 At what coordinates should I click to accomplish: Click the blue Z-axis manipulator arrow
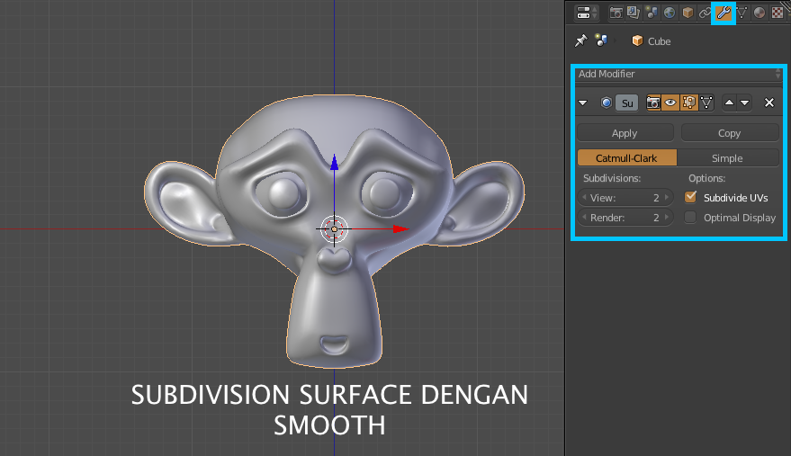(334, 163)
